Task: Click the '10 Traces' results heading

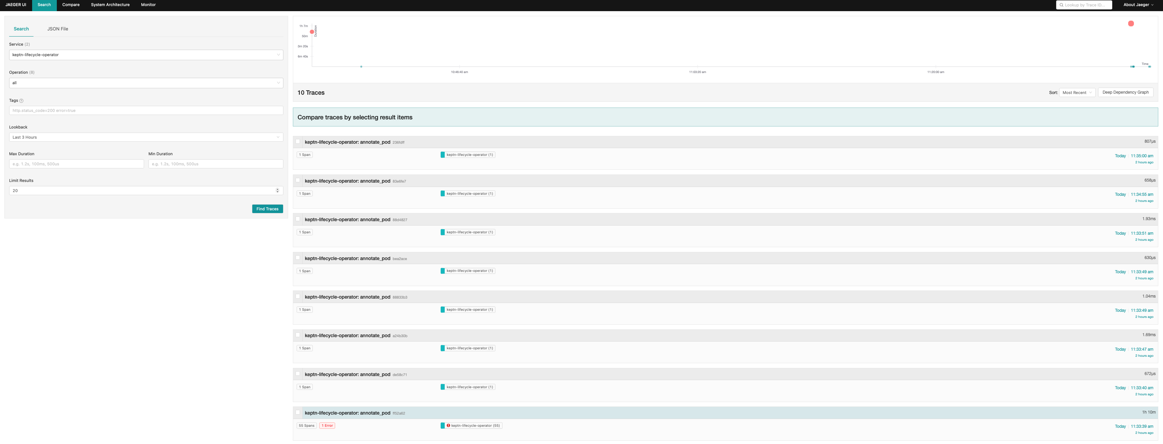Action: pyautogui.click(x=310, y=93)
